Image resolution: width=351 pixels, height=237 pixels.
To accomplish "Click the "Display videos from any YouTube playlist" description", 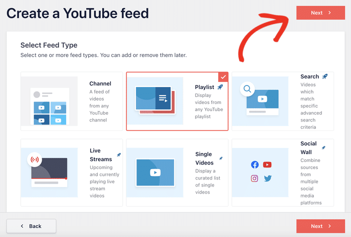I will 209,106.
